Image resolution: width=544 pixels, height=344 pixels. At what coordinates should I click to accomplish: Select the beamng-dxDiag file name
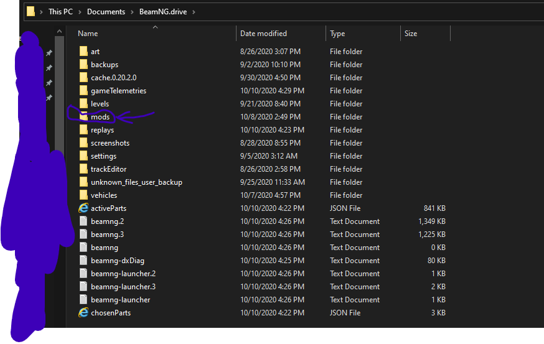click(118, 261)
